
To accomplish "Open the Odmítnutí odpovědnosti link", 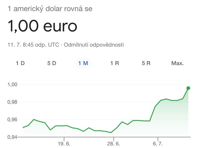I will point(94,45).
